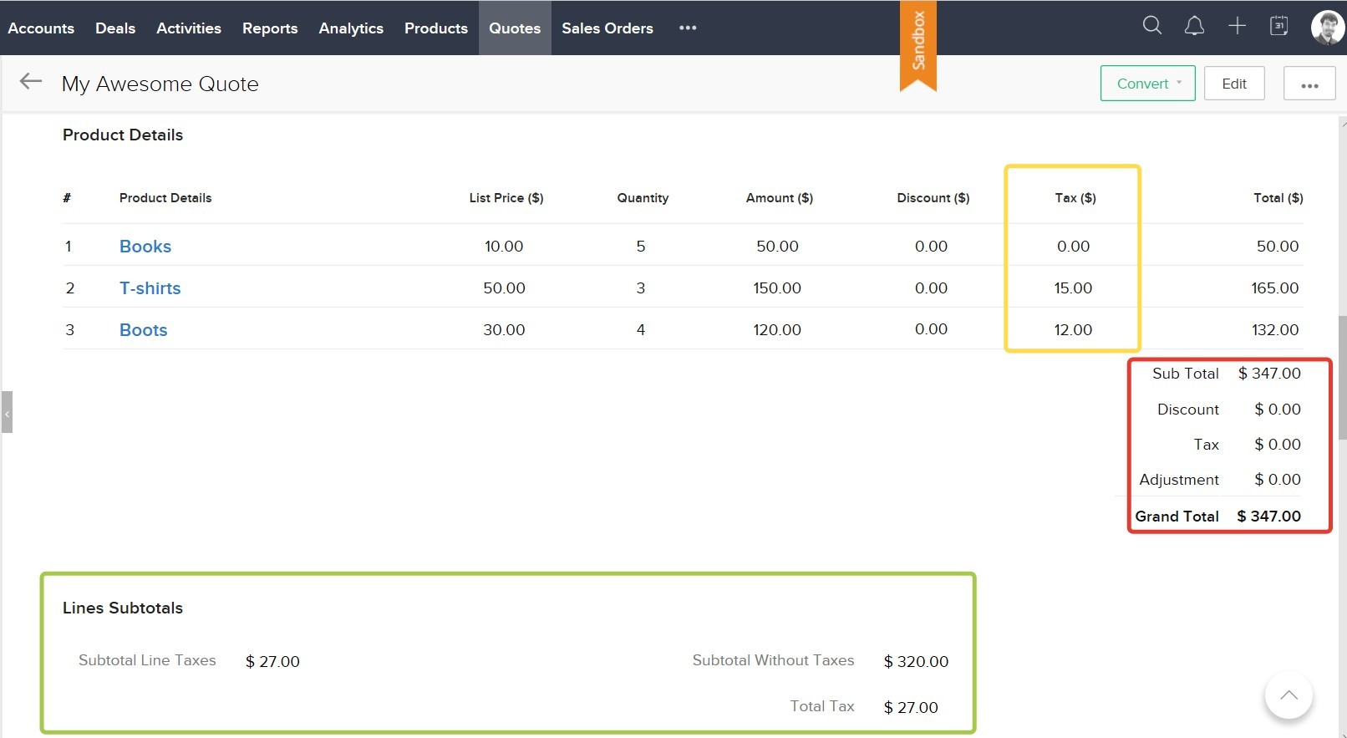Switch to the Accounts tab
The height and width of the screenshot is (738, 1347).
[41, 28]
